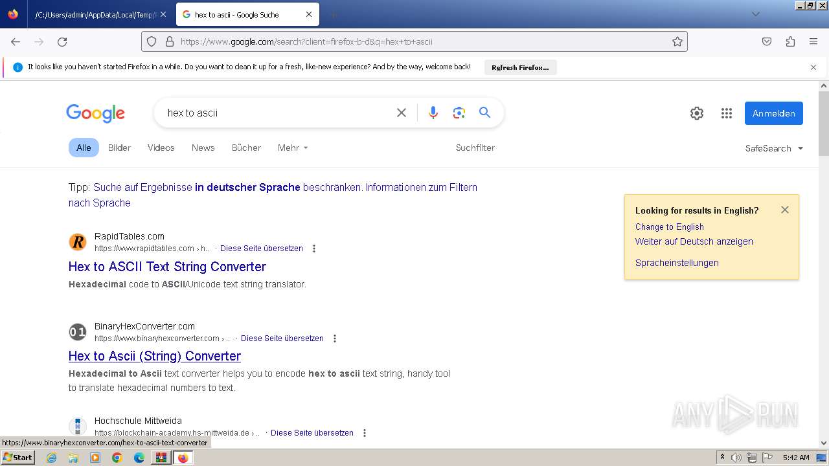Switch to the Bilder tab
829x466 pixels.
pos(119,148)
